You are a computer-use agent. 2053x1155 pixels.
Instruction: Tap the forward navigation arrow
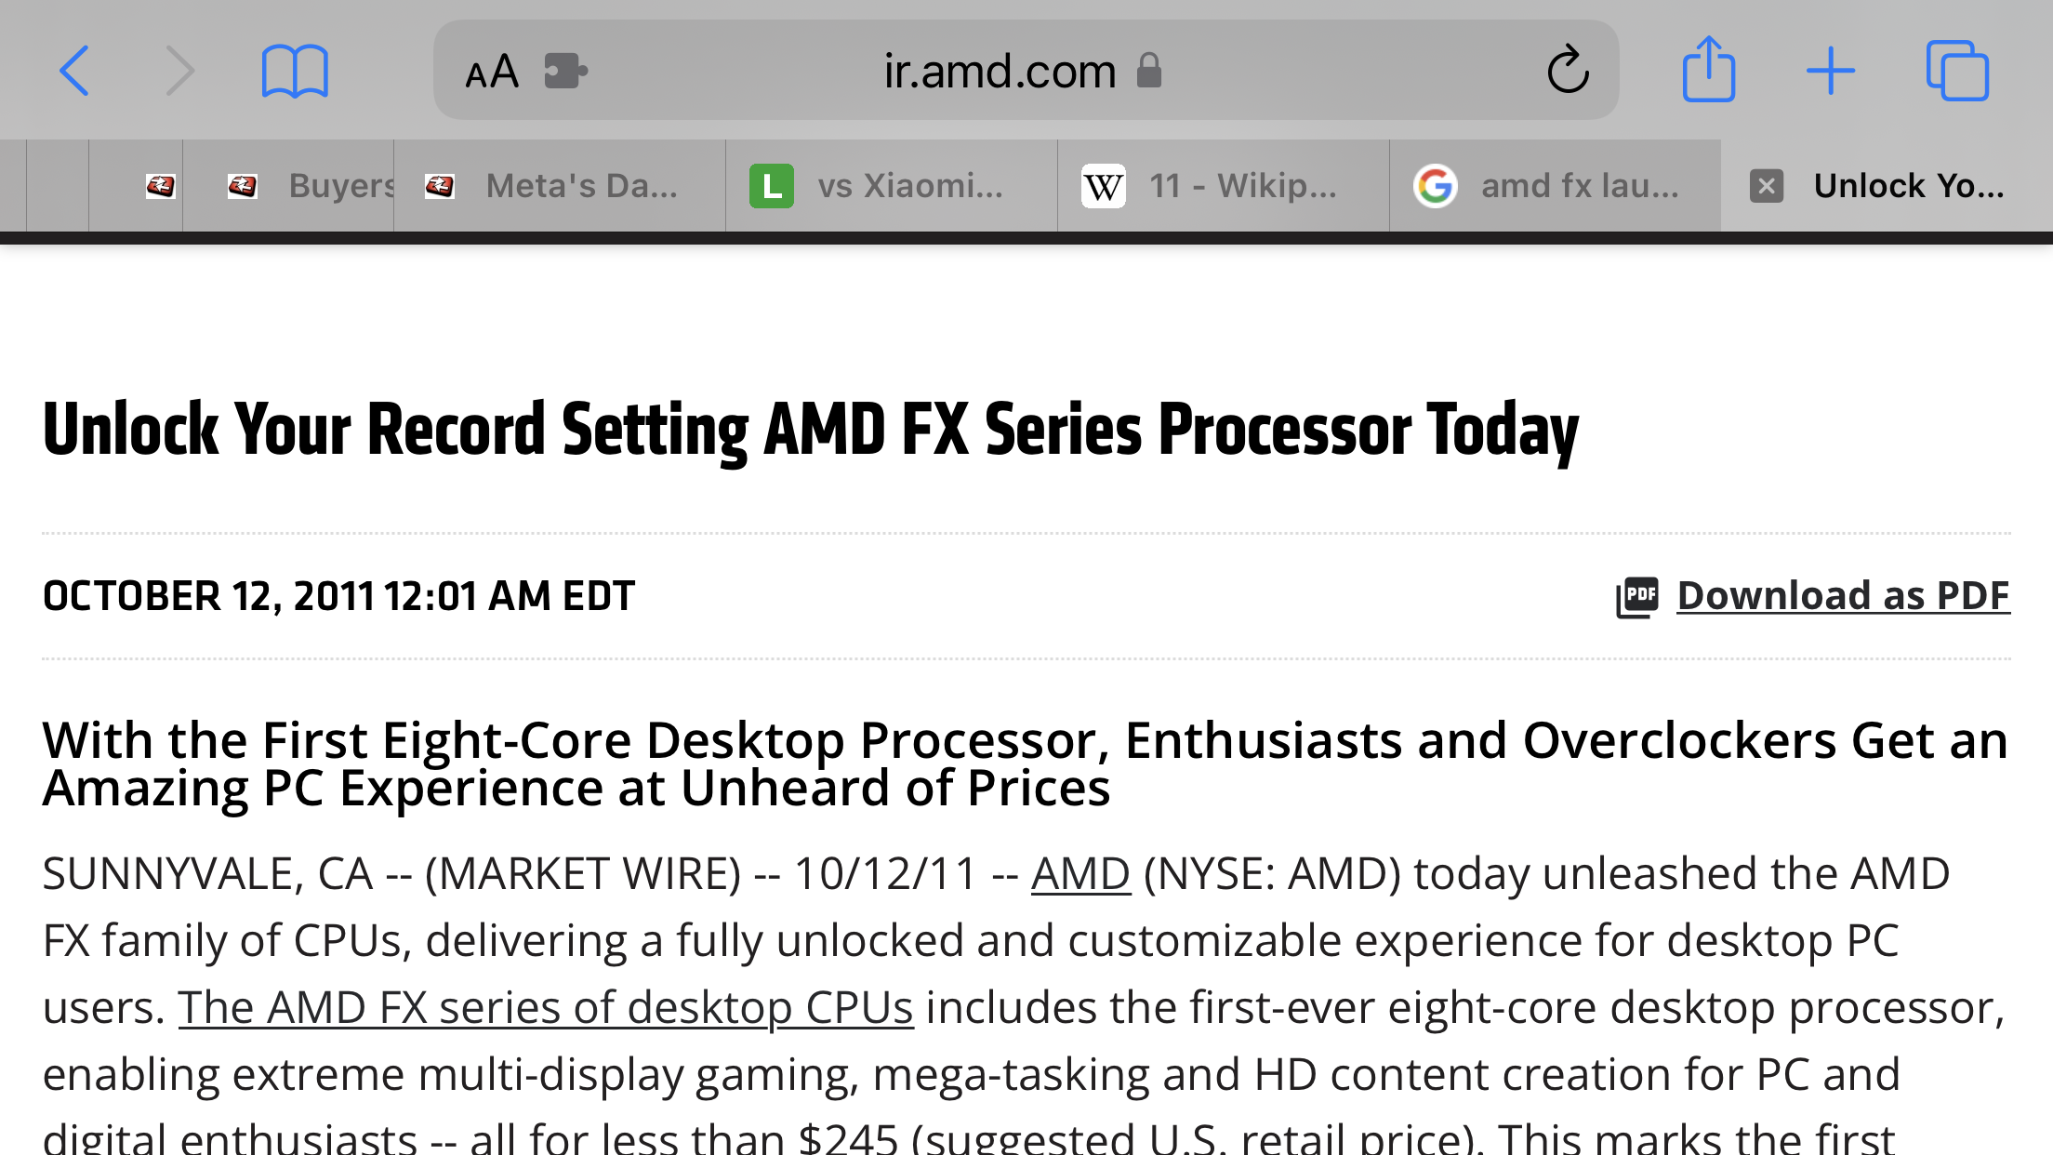click(179, 71)
